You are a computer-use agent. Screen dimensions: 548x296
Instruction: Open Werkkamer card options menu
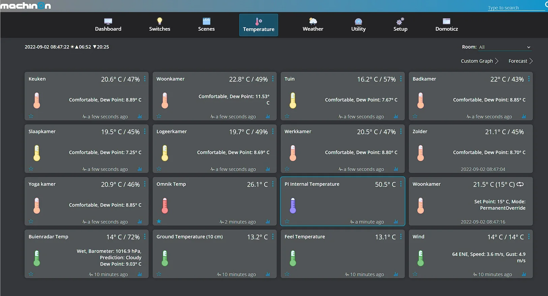coord(401,131)
